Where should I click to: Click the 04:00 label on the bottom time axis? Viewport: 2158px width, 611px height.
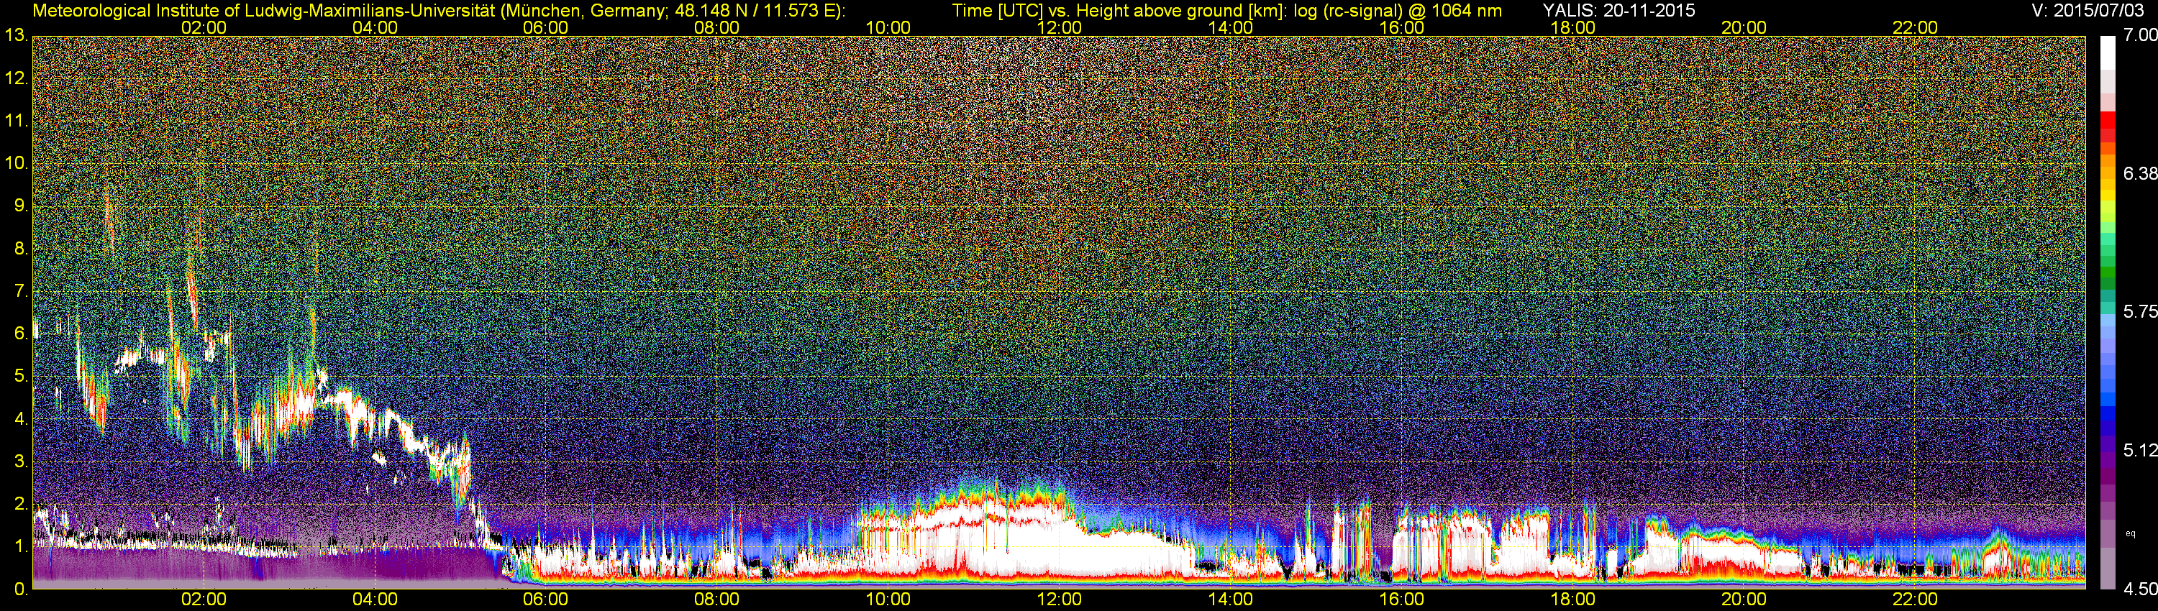[375, 599]
